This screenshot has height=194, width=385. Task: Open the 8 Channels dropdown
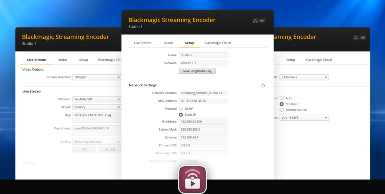pyautogui.click(x=304, y=77)
